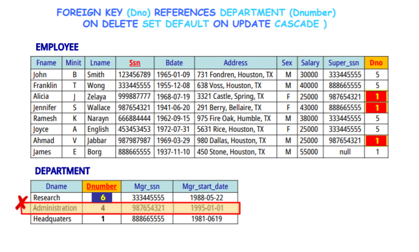Click address 975 Fire Oak, Humble, TX
This screenshot has height=252, width=419.
234,118
